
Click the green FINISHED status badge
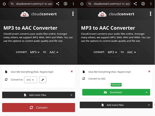[116, 85]
